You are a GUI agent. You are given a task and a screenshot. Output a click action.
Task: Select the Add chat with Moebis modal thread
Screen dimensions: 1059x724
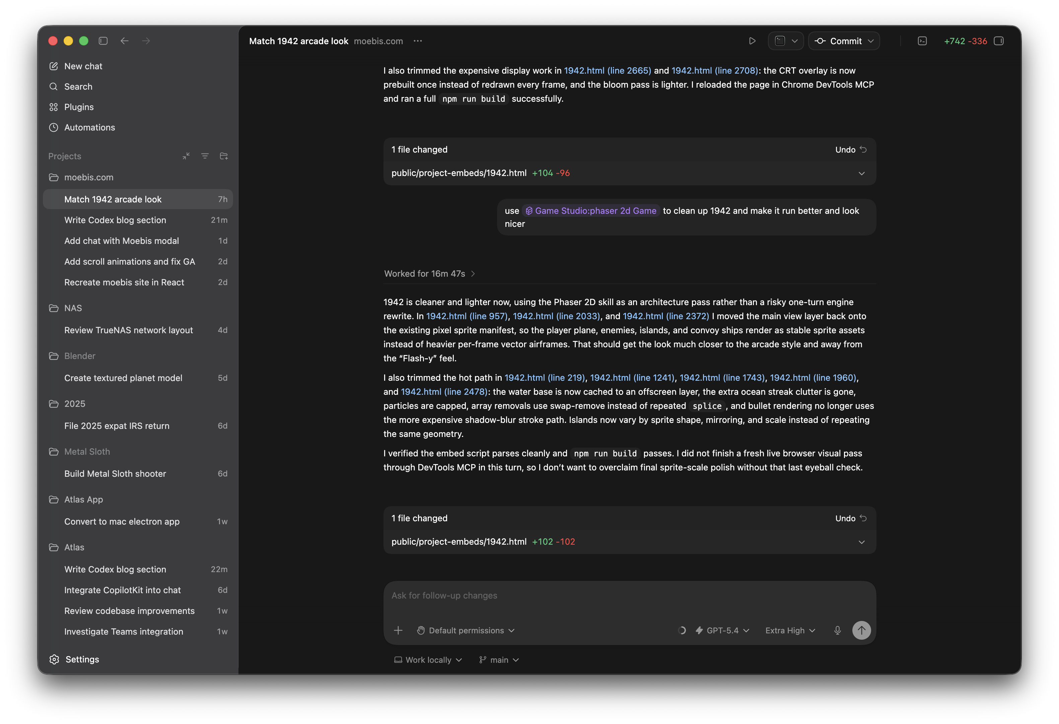[138, 241]
